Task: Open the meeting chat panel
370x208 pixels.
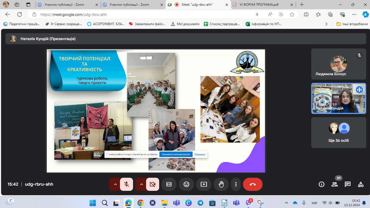Action: click(347, 184)
